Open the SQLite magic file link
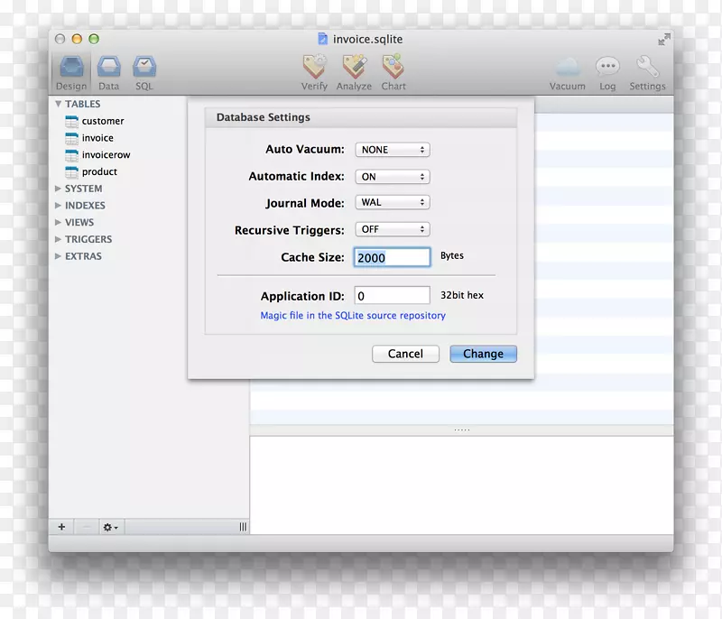This screenshot has width=722, height=619. [353, 316]
